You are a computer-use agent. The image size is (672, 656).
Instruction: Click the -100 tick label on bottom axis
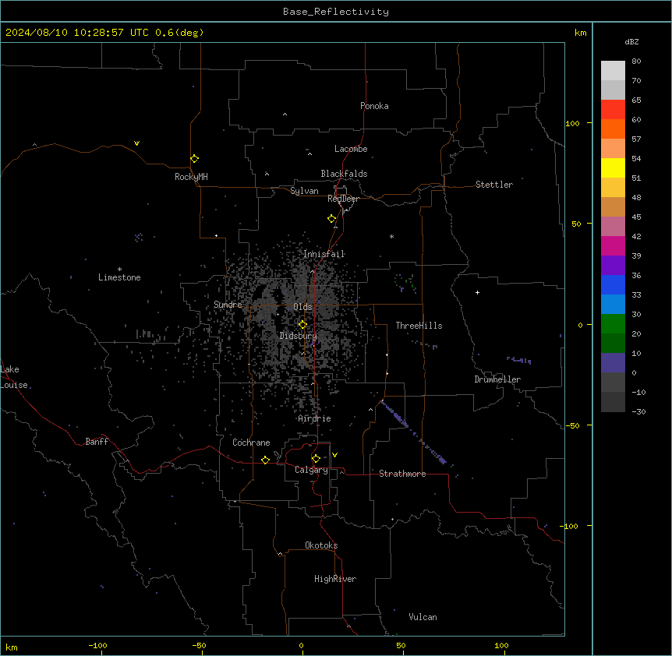[x=97, y=645]
